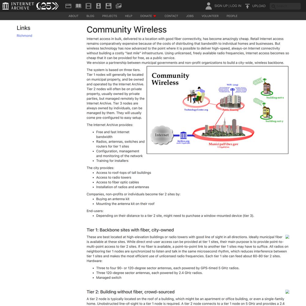
Task: Click the Tier 2 Building without fiber heading
Action: coord(131,292)
